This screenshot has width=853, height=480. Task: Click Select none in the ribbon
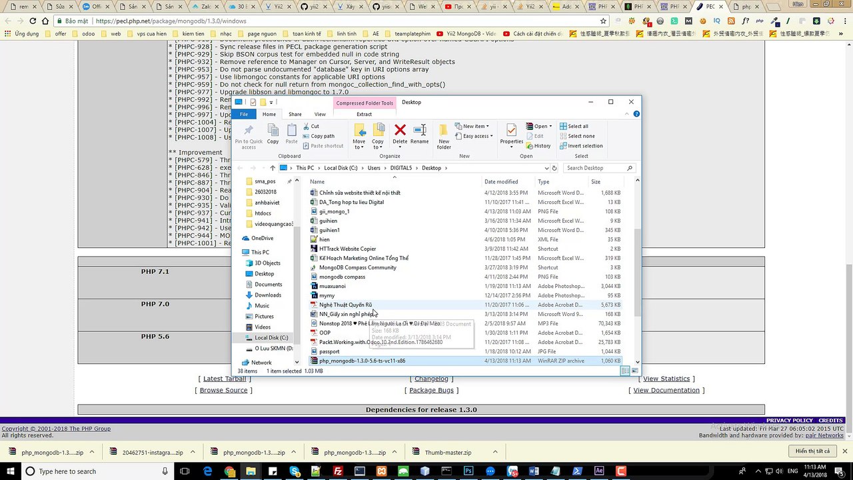pos(576,136)
